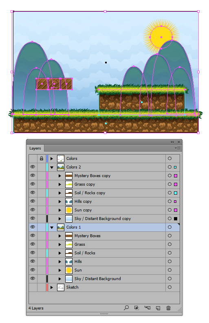Click Hills copy layer thumbnail

click(69, 201)
